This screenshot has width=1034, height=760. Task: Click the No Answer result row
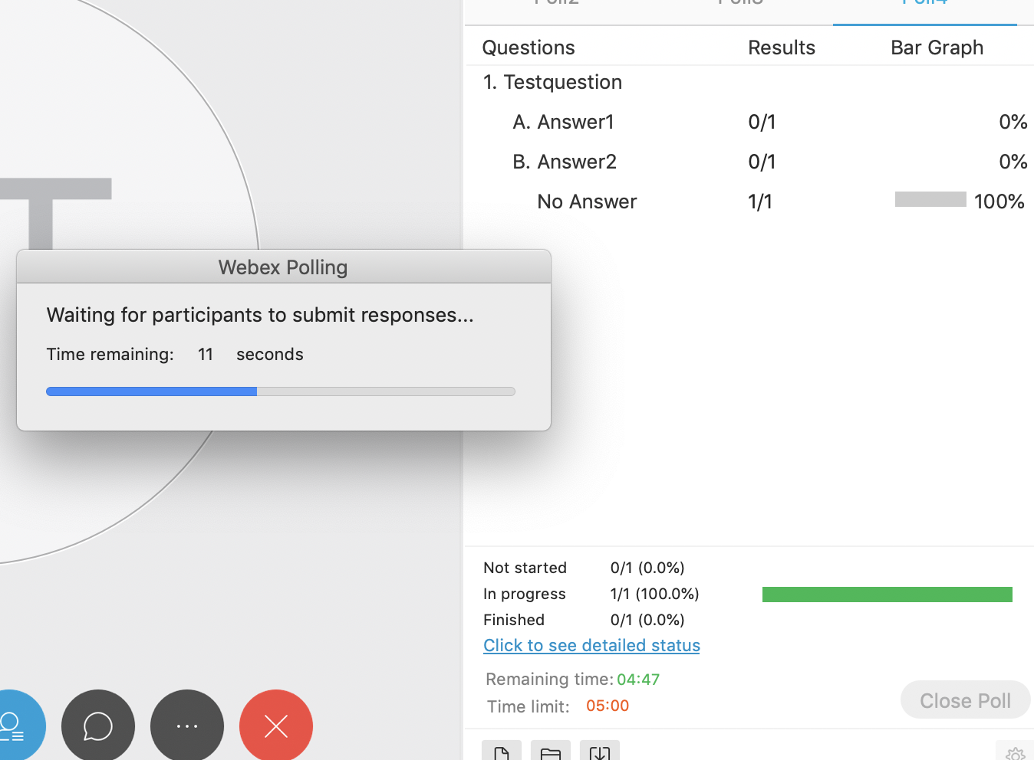pos(587,201)
